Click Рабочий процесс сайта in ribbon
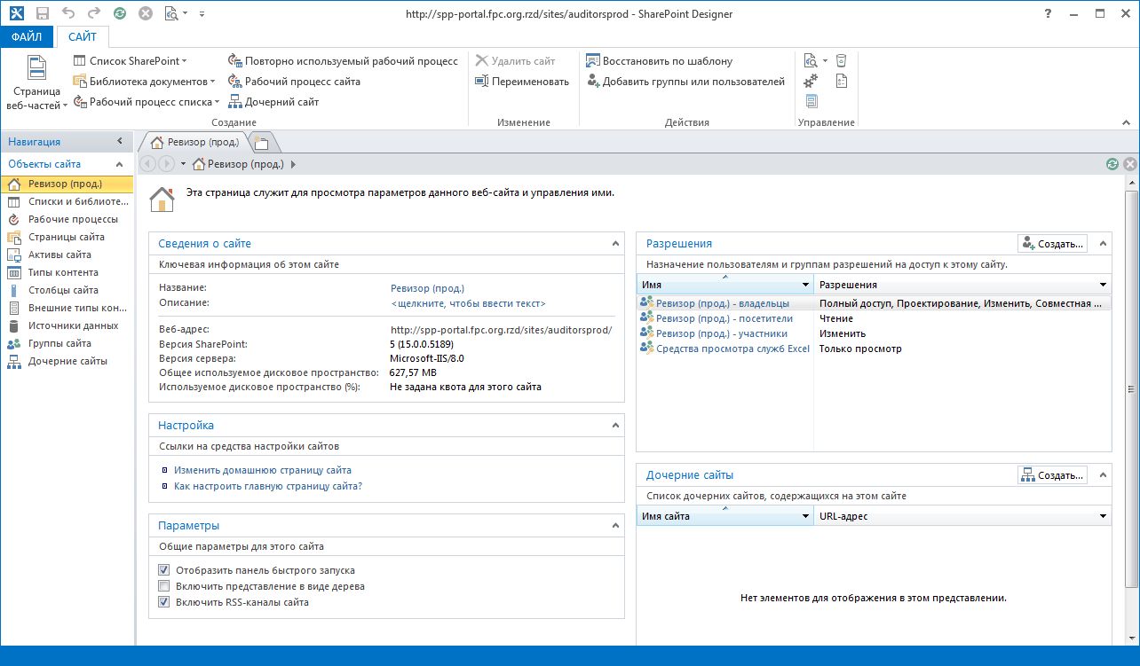Screen dimensions: 1140x666 294,82
